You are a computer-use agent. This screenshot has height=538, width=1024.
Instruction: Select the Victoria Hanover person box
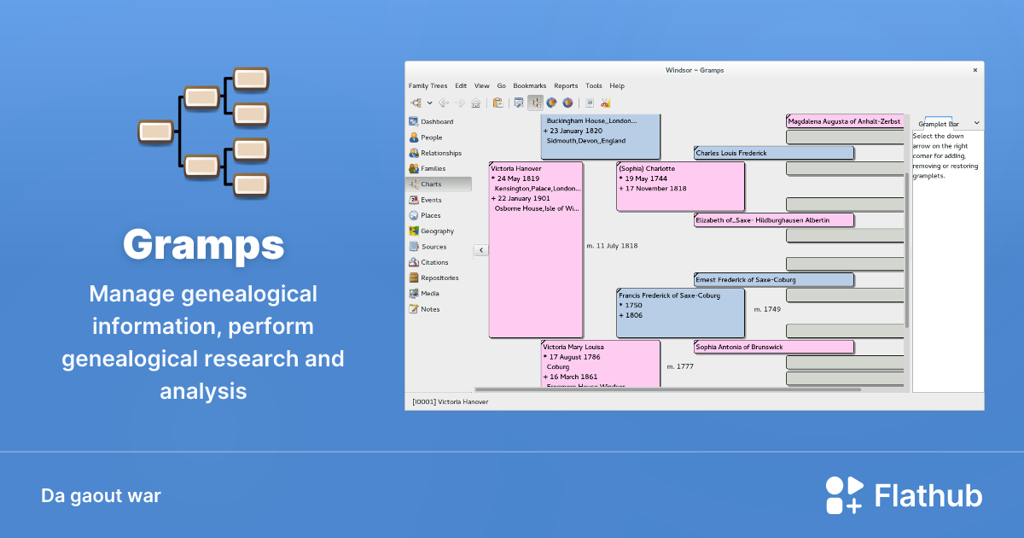[535, 249]
